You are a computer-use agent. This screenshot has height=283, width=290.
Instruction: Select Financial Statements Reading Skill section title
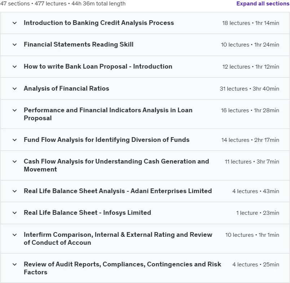pos(79,44)
